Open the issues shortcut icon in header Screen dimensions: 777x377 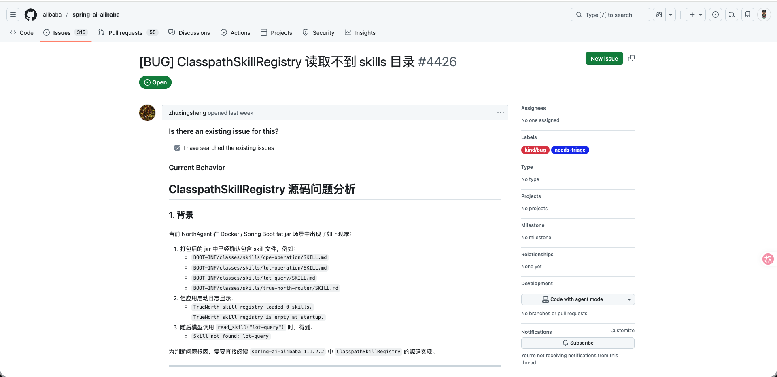coord(715,15)
